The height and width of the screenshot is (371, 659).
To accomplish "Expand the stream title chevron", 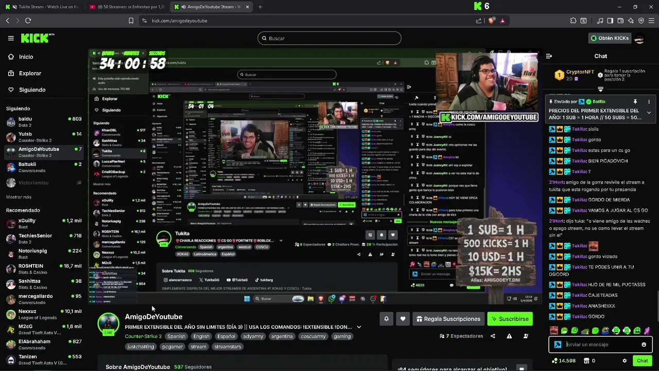I will click(x=359, y=327).
